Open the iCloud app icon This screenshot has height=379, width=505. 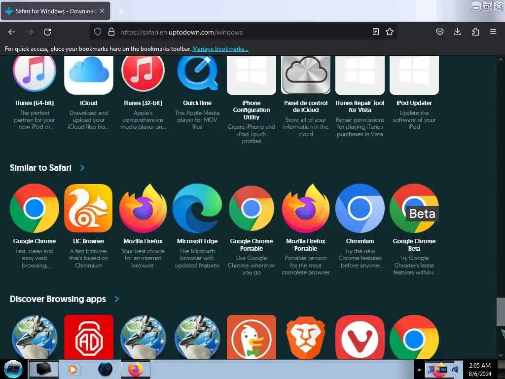89,76
